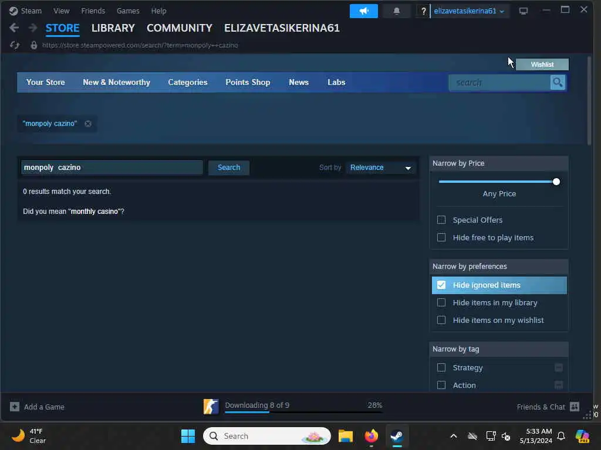The height and width of the screenshot is (450, 601).
Task: Switch to the COMMUNITY tab
Action: tap(180, 28)
